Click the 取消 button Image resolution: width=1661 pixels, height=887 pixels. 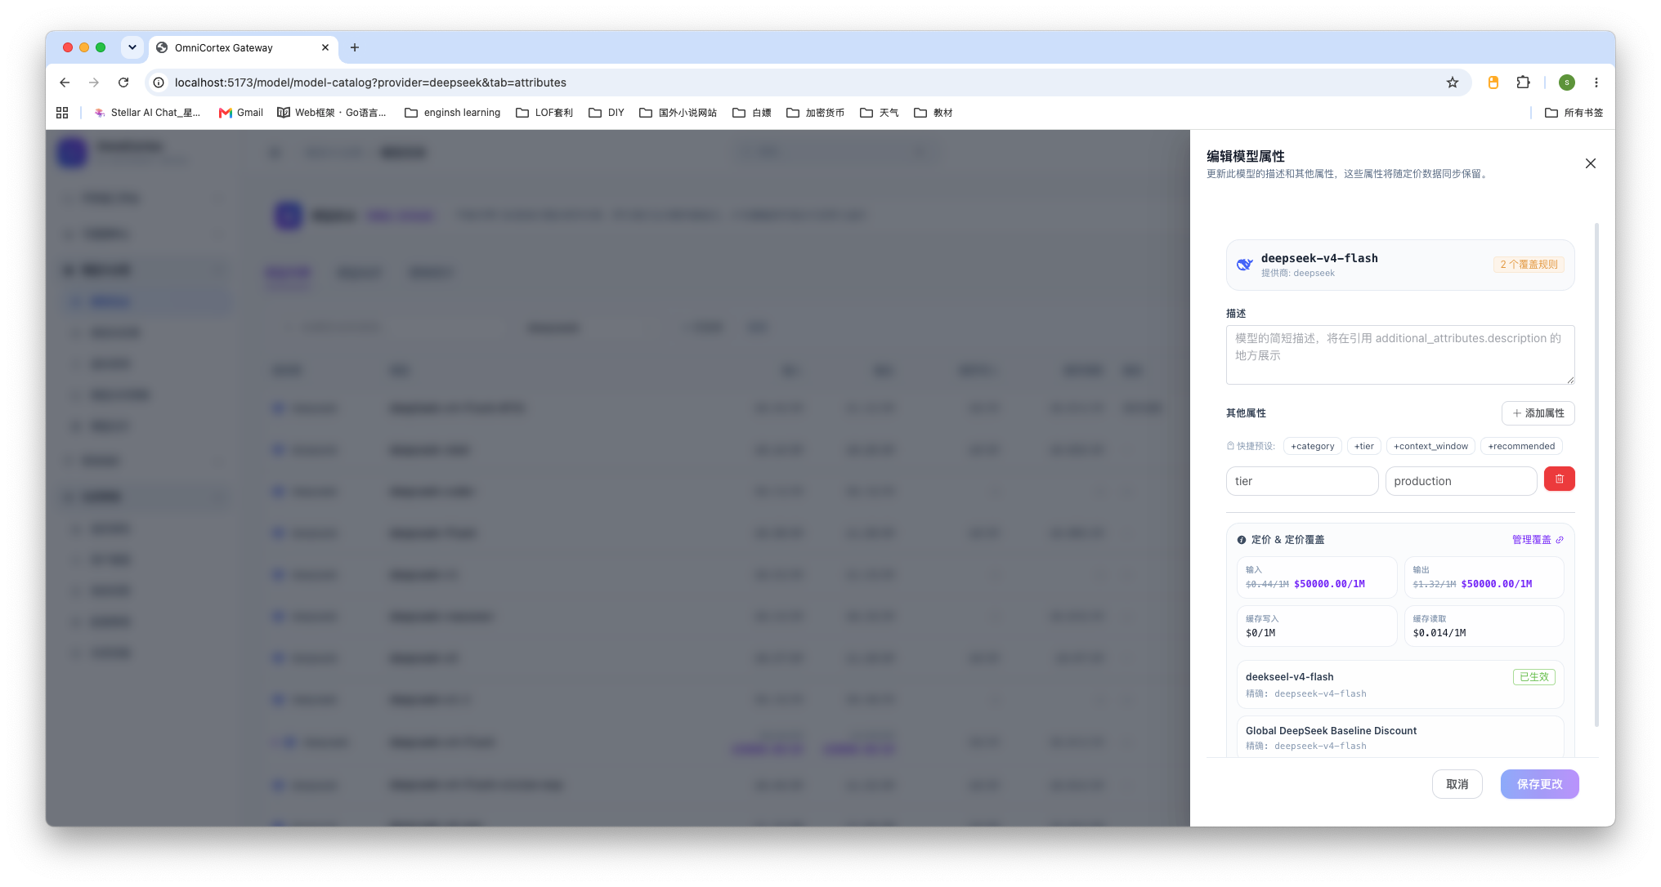click(x=1457, y=784)
